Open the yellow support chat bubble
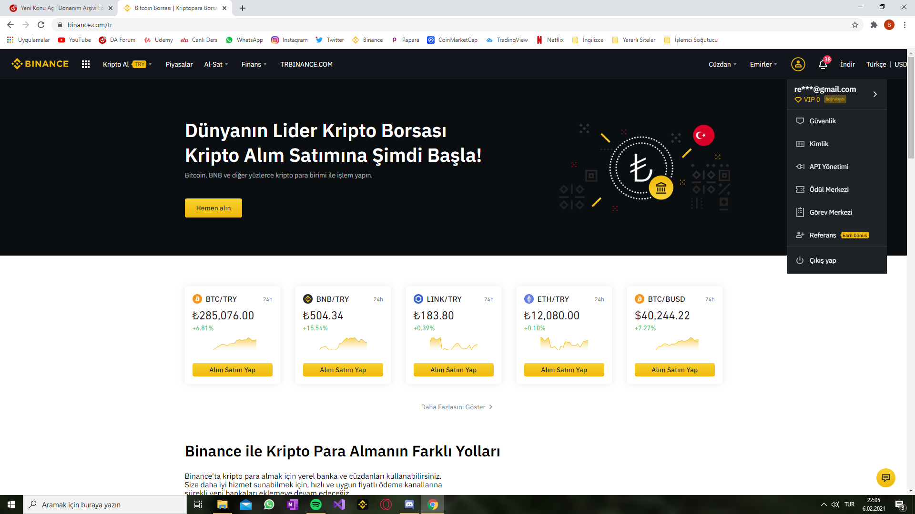The width and height of the screenshot is (915, 514). tap(885, 477)
